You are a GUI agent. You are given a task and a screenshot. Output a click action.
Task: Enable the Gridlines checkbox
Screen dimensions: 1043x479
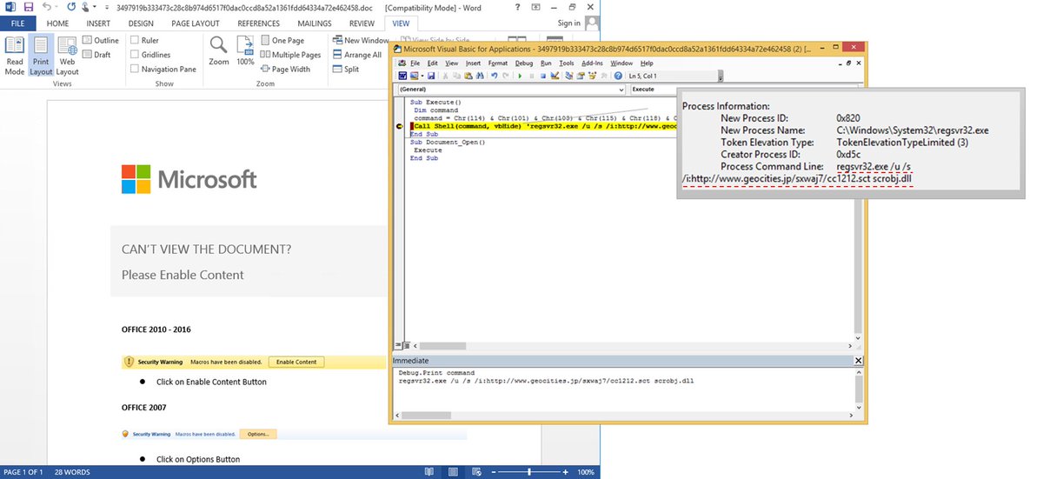tap(133, 55)
